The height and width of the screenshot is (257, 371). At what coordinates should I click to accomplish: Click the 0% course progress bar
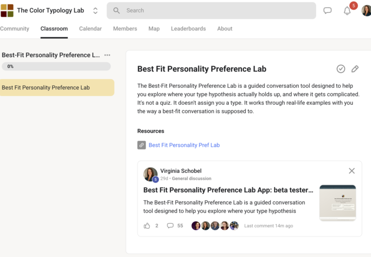[56, 66]
